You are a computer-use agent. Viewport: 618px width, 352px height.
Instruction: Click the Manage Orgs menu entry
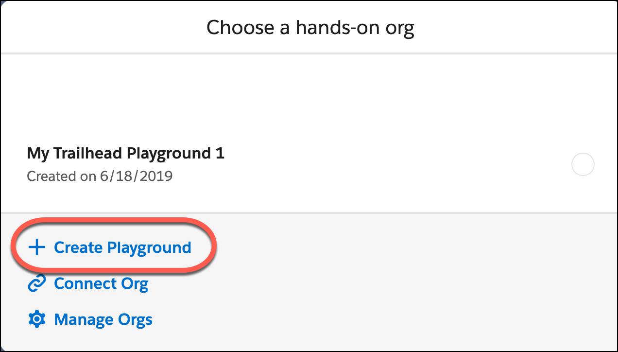pyautogui.click(x=103, y=319)
